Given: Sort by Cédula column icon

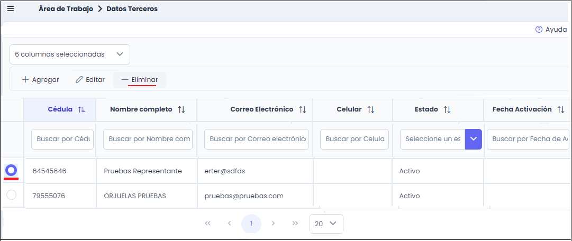Looking at the screenshot, I should [x=81, y=109].
